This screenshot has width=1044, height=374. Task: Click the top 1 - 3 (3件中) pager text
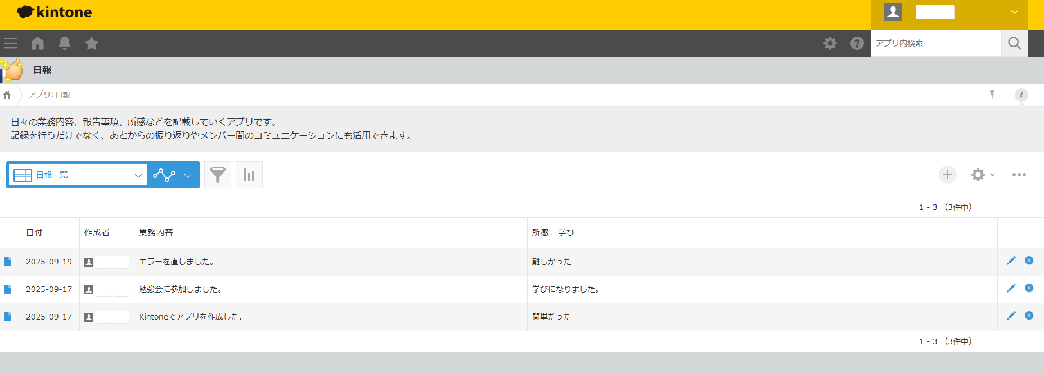pos(946,207)
